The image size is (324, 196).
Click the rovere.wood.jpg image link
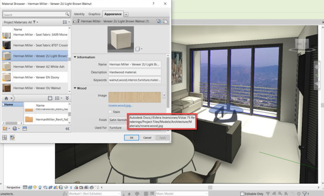pos(120,105)
